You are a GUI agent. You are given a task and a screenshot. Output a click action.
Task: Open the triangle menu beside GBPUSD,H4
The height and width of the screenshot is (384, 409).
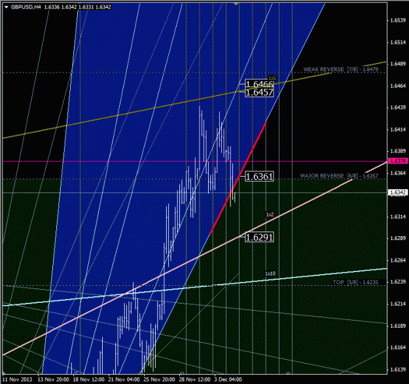tap(7, 7)
